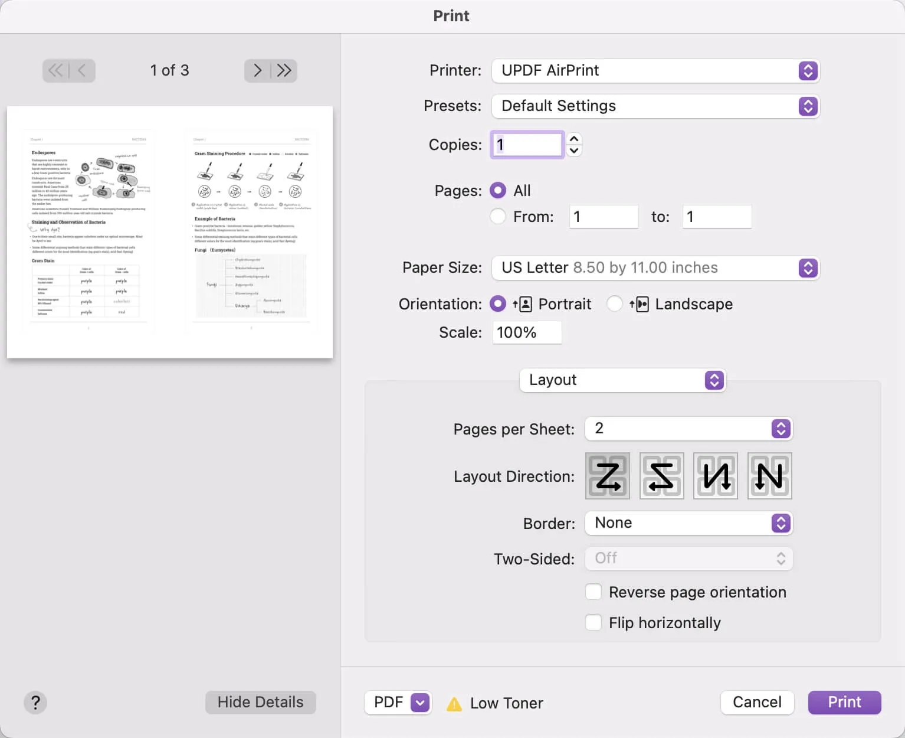Screen dimensions: 905x738
Task: Go to next preview page
Action: pyautogui.click(x=258, y=71)
